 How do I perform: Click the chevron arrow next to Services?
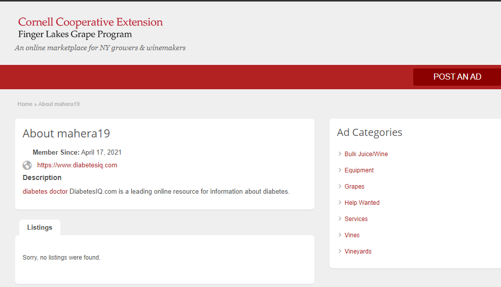(340, 219)
